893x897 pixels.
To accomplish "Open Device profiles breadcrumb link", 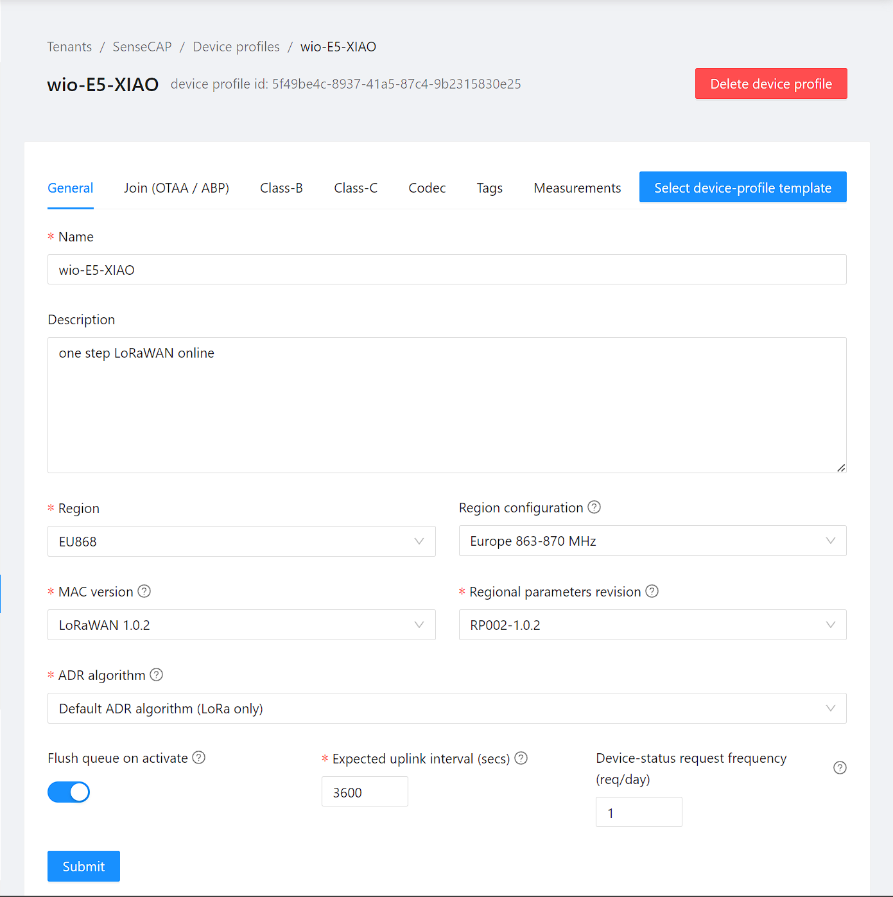I will point(236,47).
